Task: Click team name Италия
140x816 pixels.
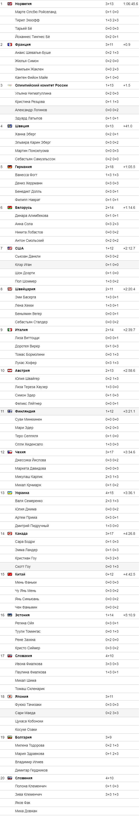Action: (22, 330)
